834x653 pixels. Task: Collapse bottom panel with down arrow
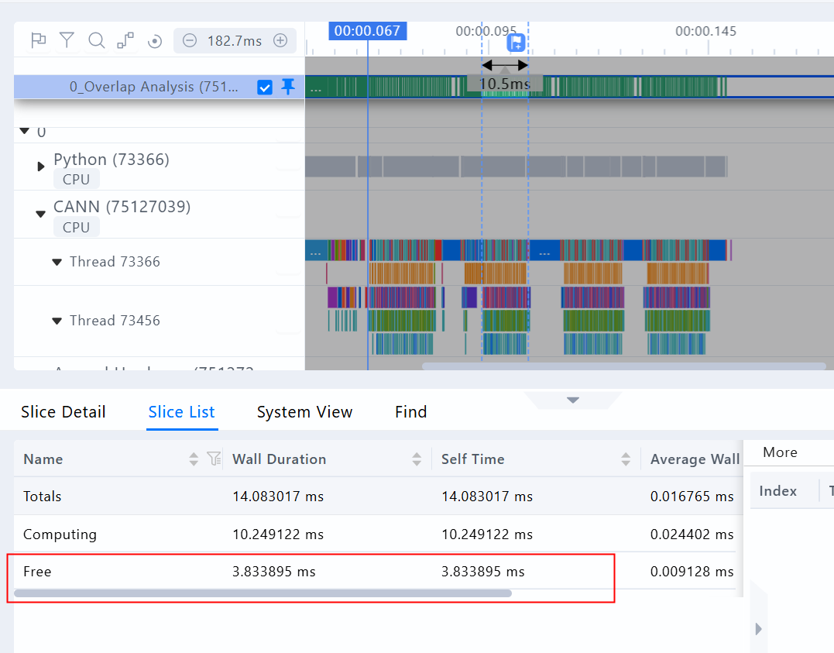point(573,400)
